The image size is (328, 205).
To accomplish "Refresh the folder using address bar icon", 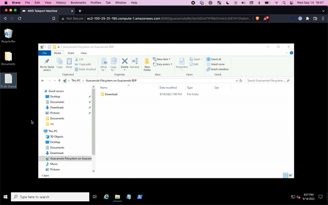I will [241, 81].
